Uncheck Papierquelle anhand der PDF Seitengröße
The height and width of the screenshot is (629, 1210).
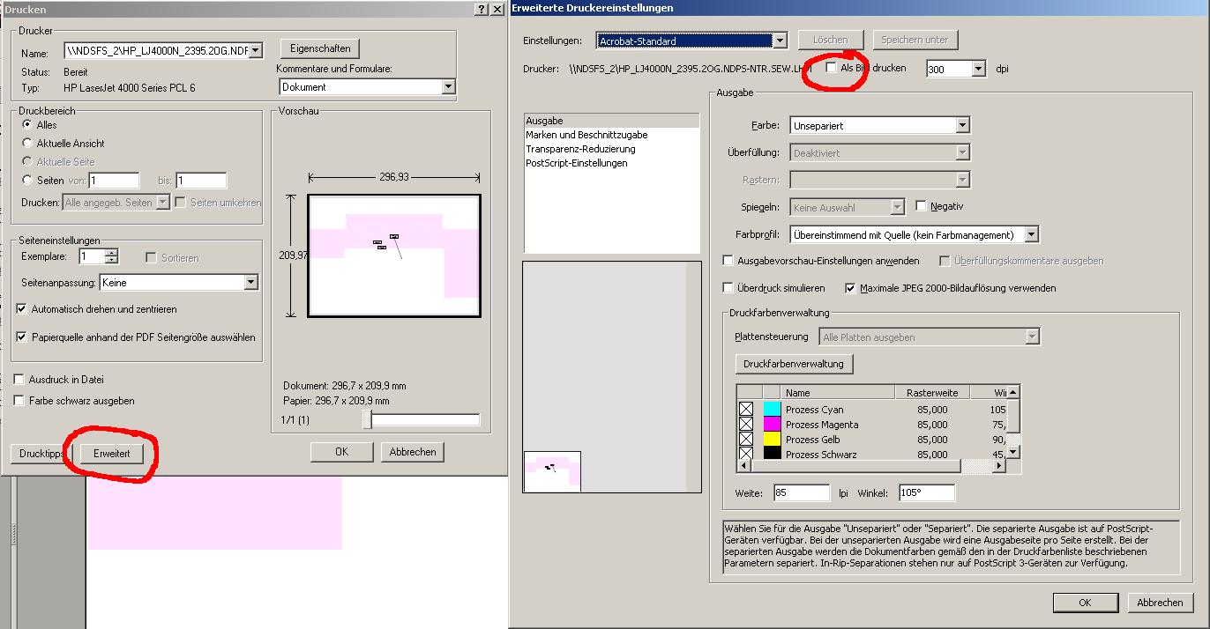(21, 337)
